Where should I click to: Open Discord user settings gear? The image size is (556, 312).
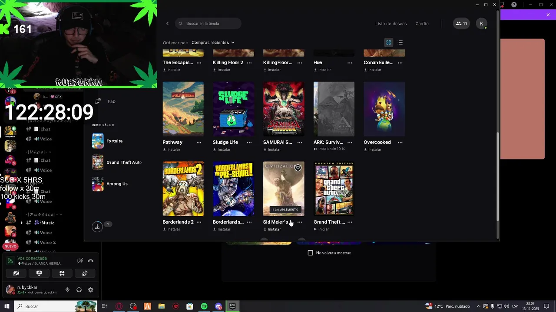(90, 290)
